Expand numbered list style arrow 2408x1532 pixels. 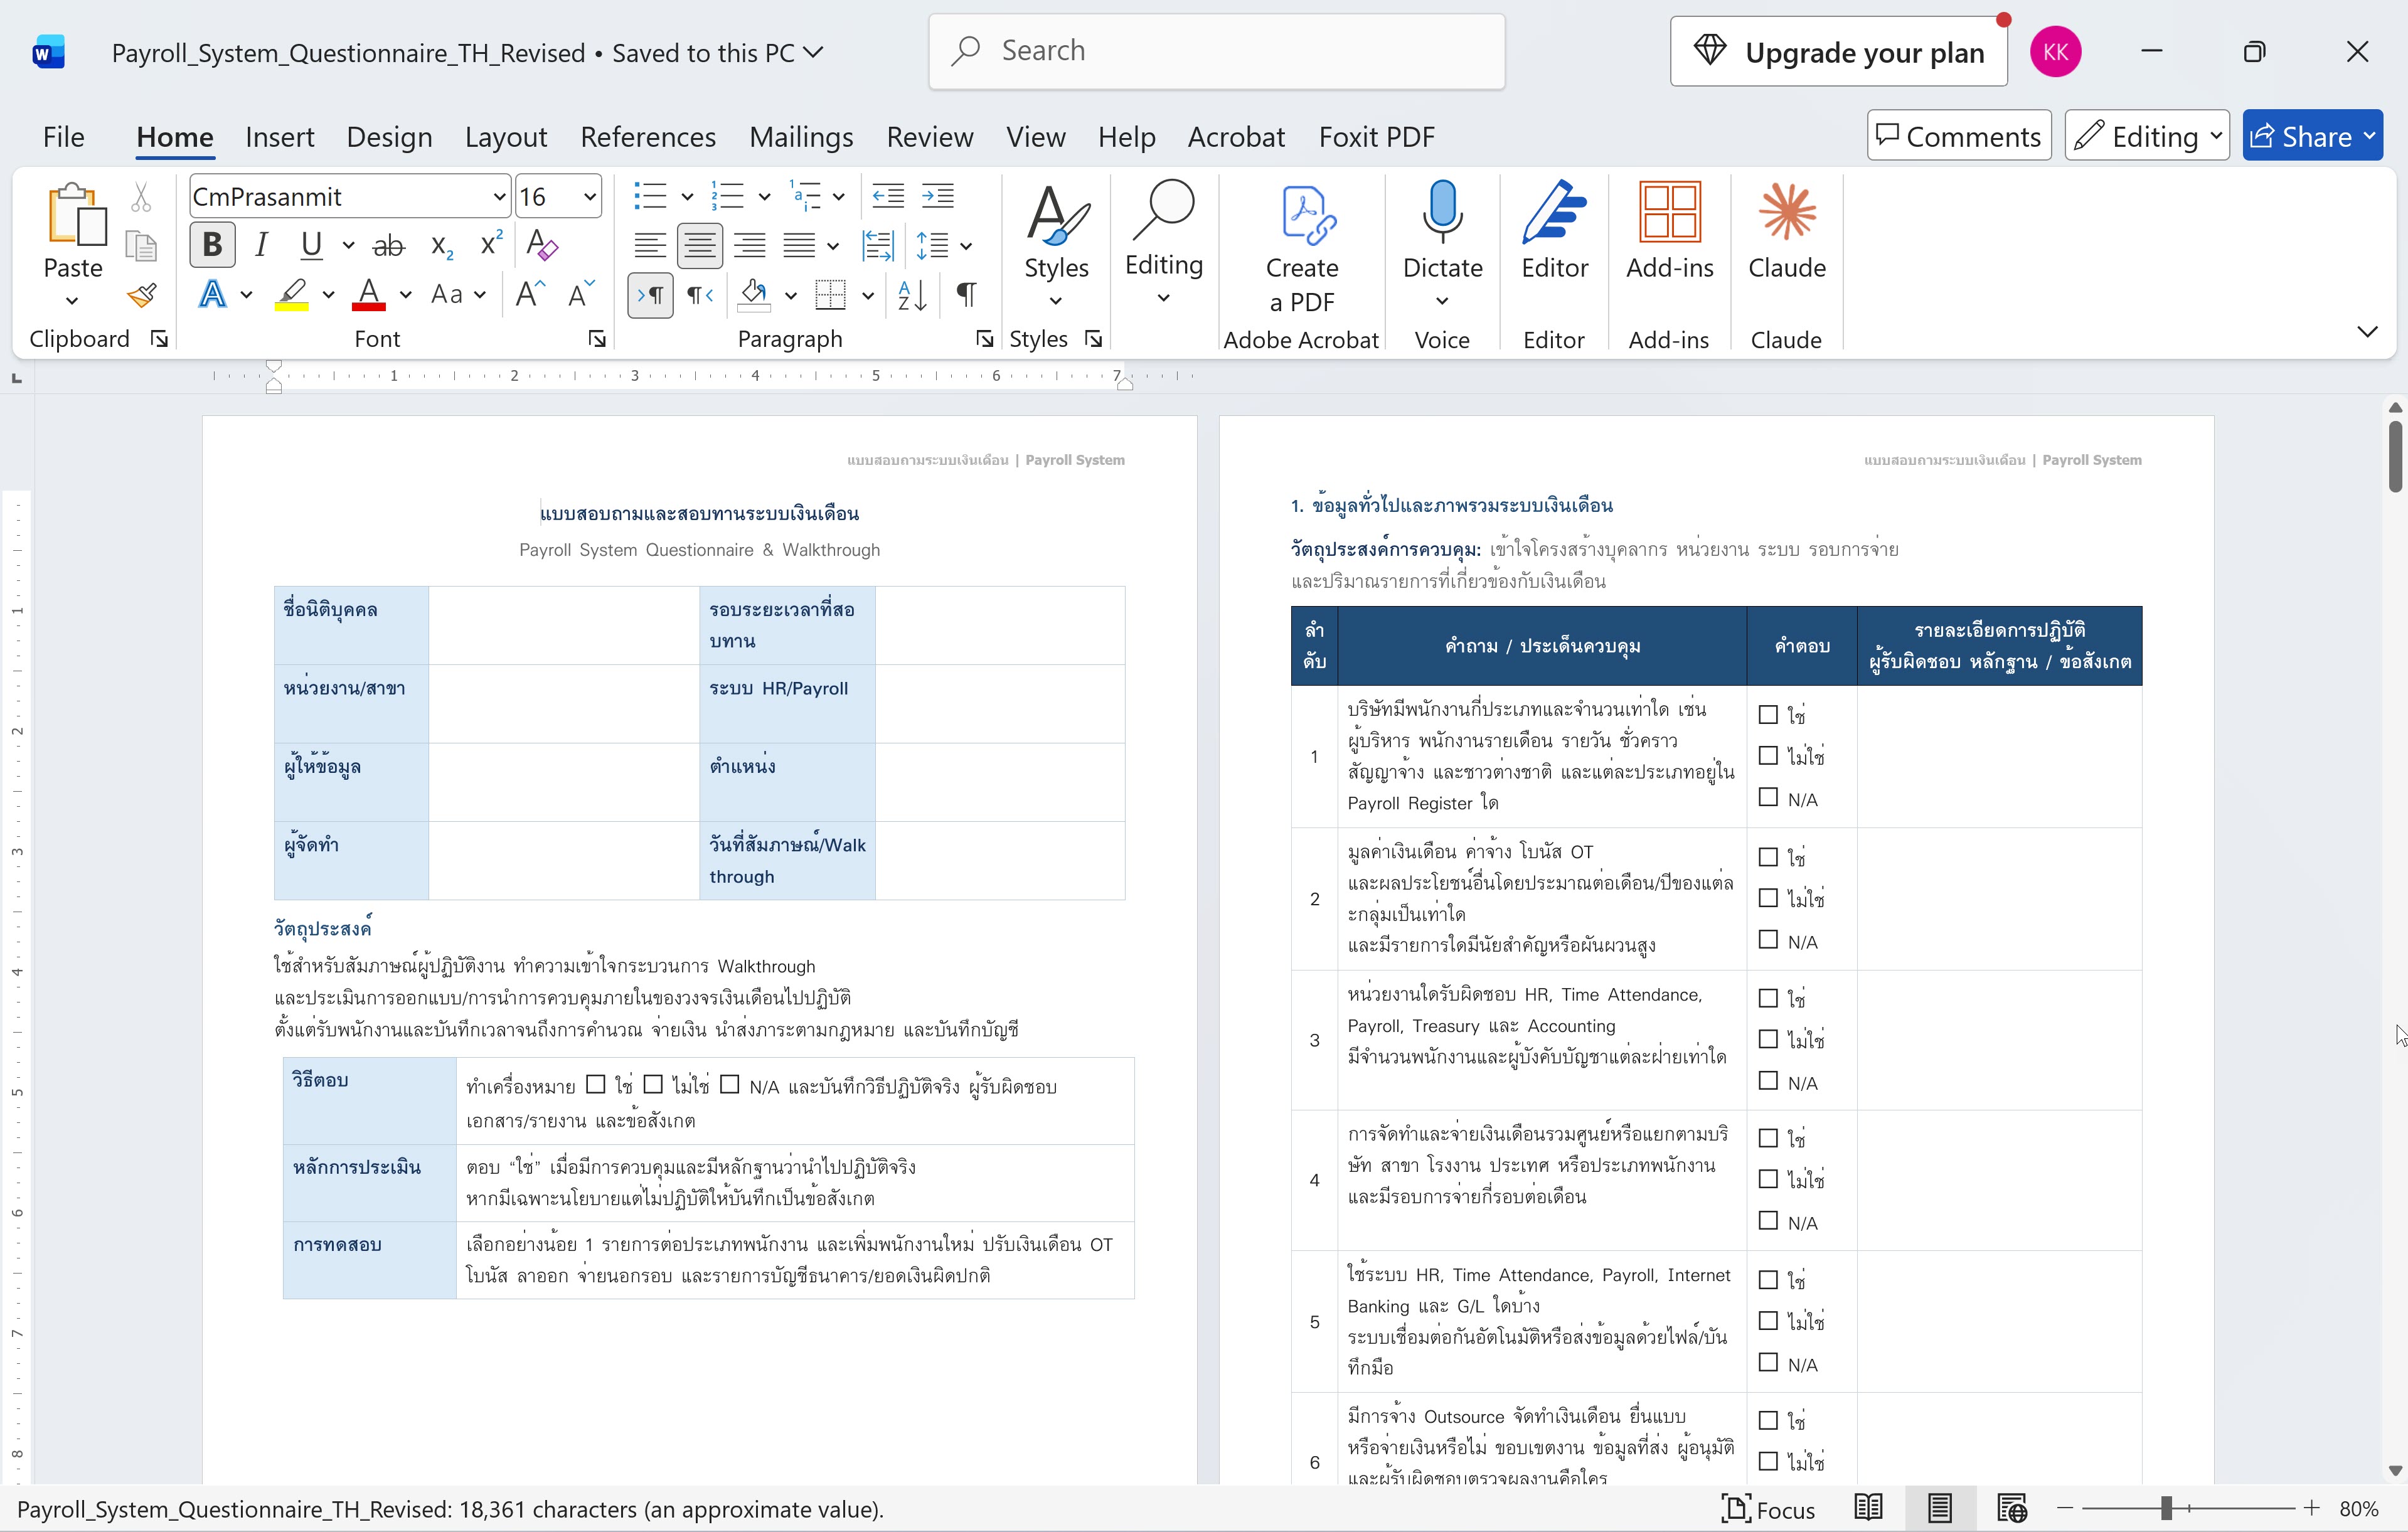point(764,197)
